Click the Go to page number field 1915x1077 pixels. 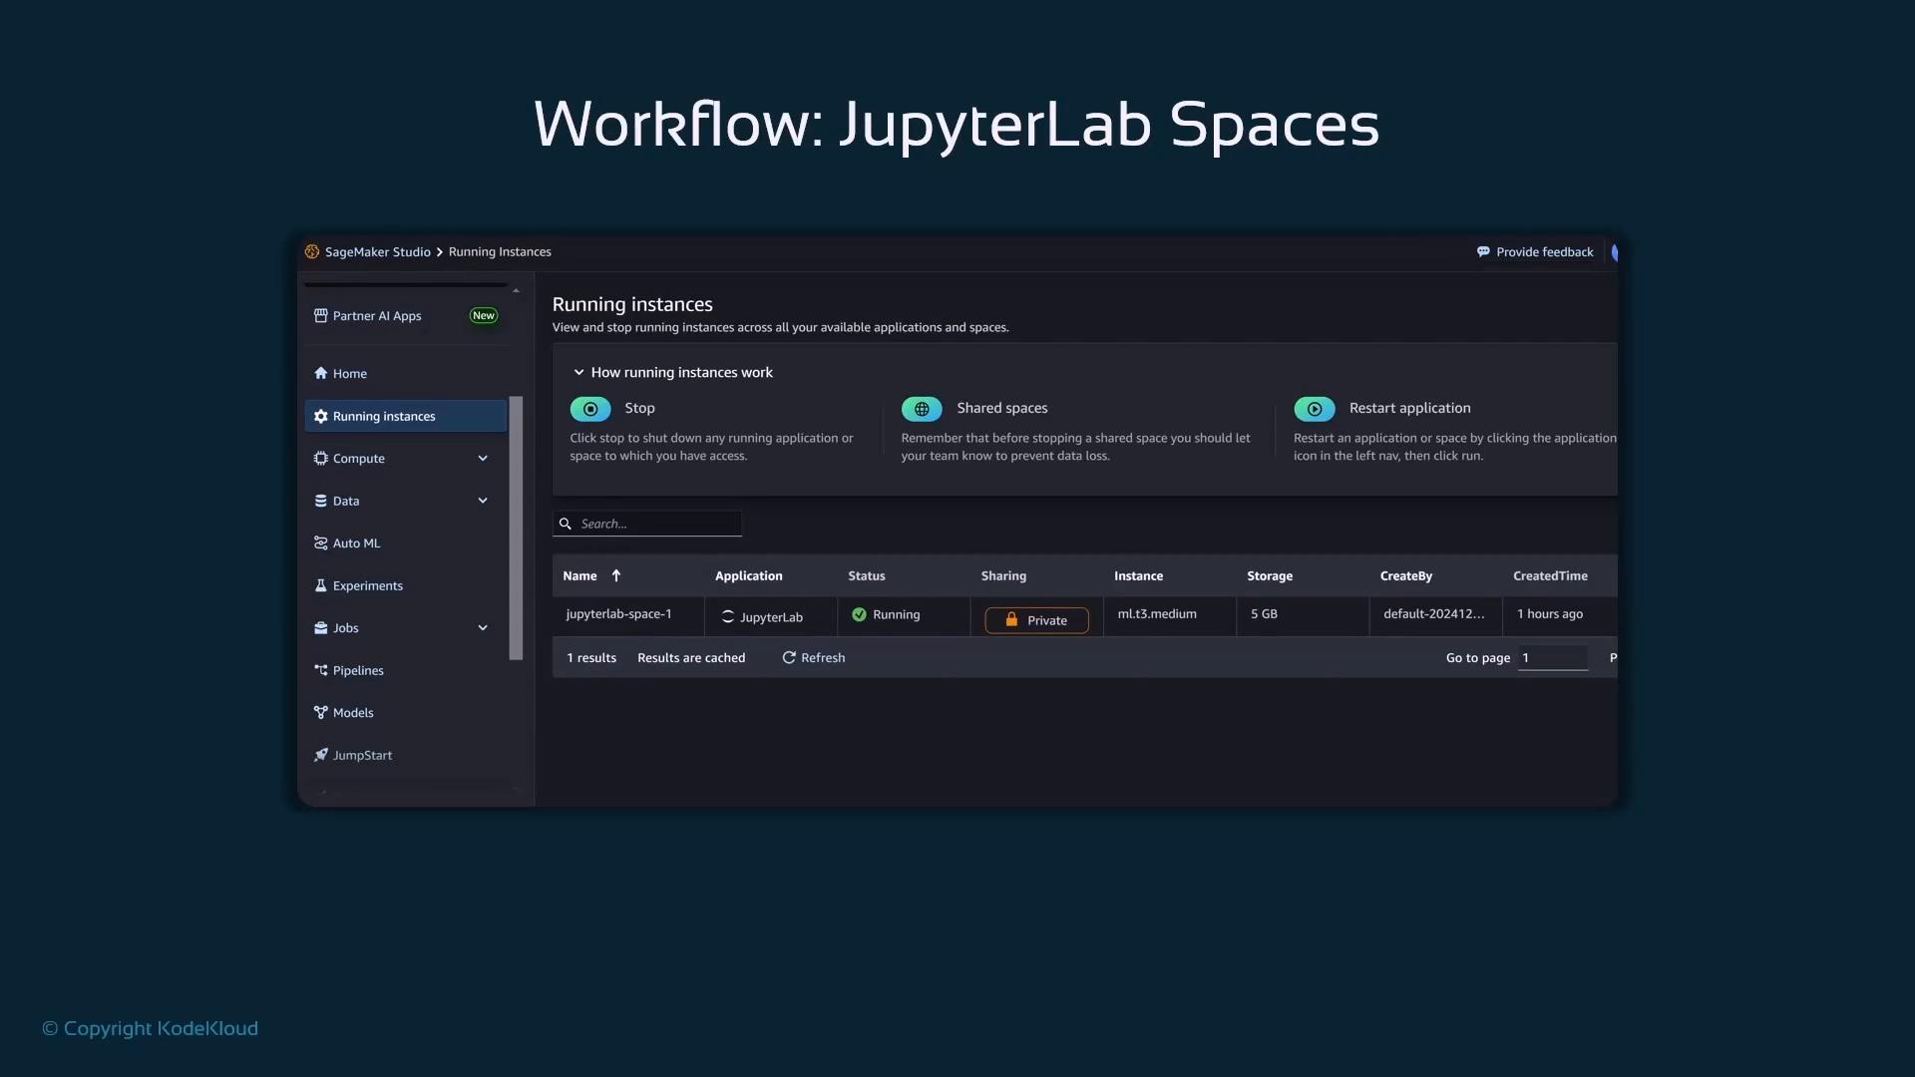(1553, 657)
